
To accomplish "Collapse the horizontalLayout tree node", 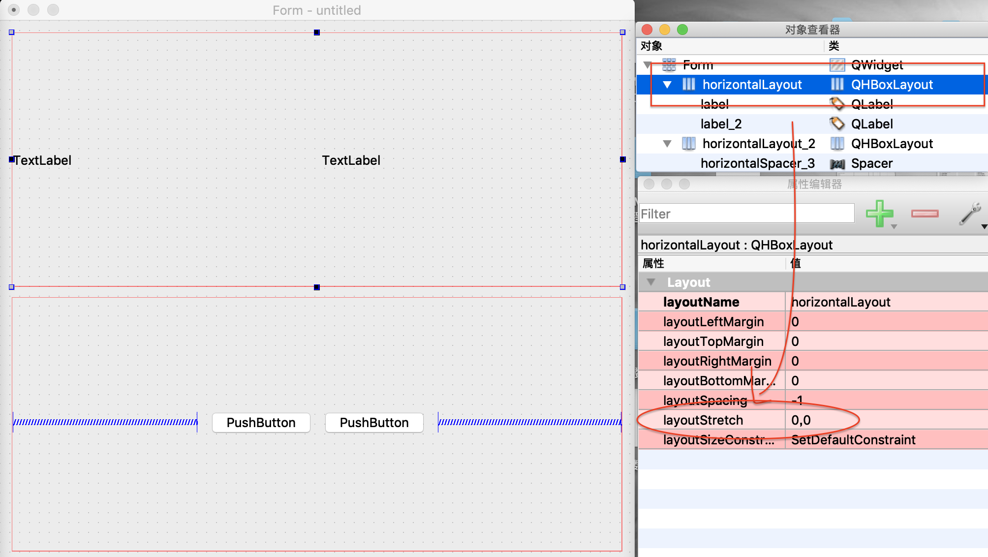I will (x=667, y=85).
